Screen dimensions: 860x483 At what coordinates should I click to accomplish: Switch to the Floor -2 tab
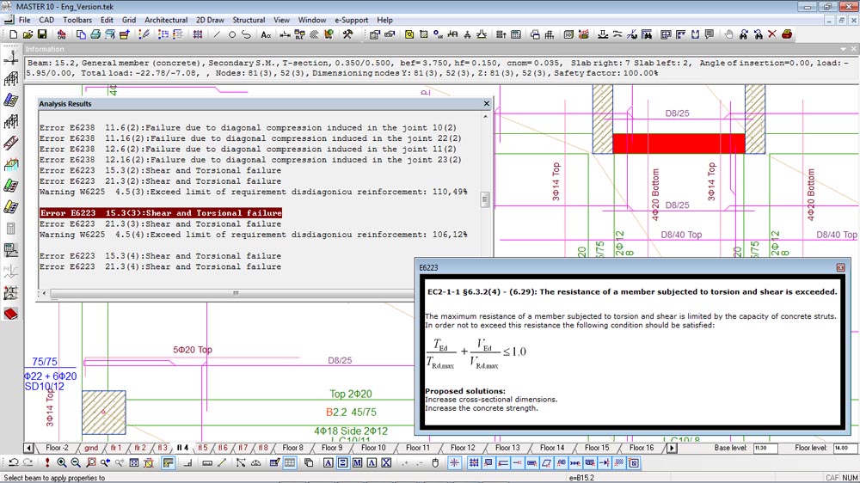(57, 448)
